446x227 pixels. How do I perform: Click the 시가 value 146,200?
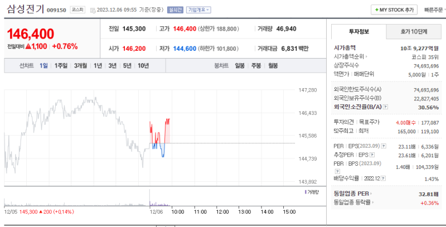134,49
